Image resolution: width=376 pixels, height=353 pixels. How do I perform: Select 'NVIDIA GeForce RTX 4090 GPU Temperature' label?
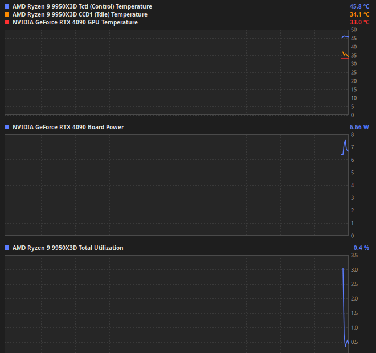click(75, 22)
